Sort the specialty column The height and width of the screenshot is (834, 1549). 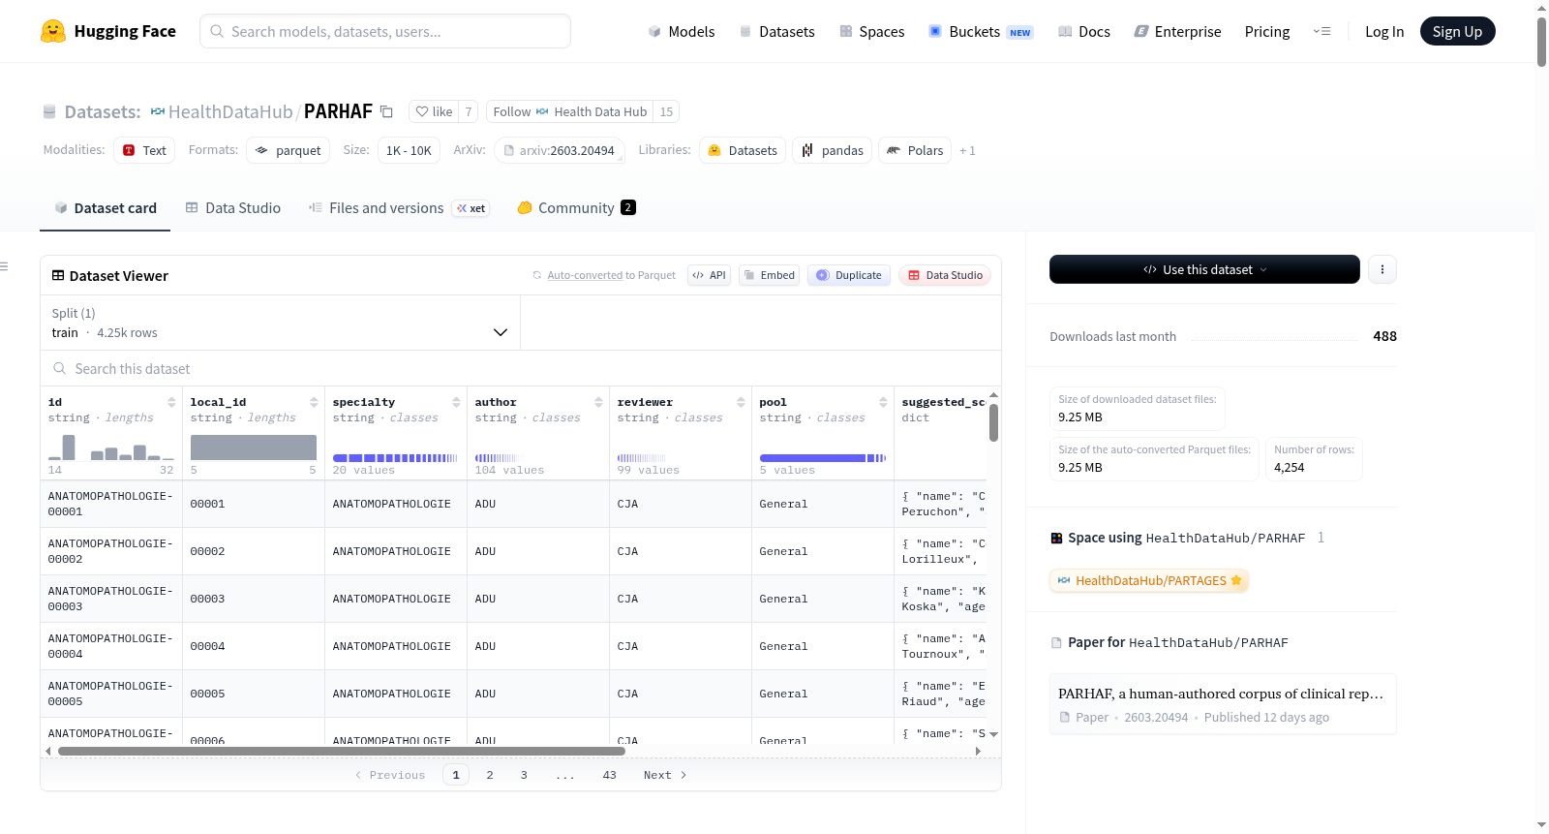[456, 402]
